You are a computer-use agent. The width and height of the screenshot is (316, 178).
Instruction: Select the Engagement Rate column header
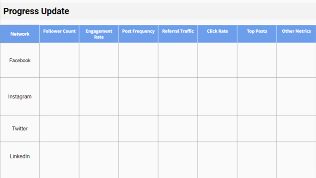(x=99, y=34)
